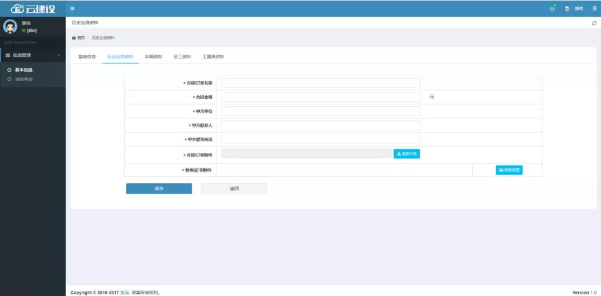Click the 云建设 cloud logo
601x296 pixels.
pyautogui.click(x=33, y=8)
